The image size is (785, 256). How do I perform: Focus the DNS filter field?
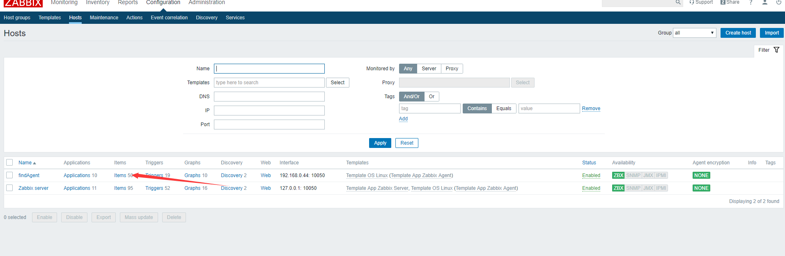(x=269, y=97)
